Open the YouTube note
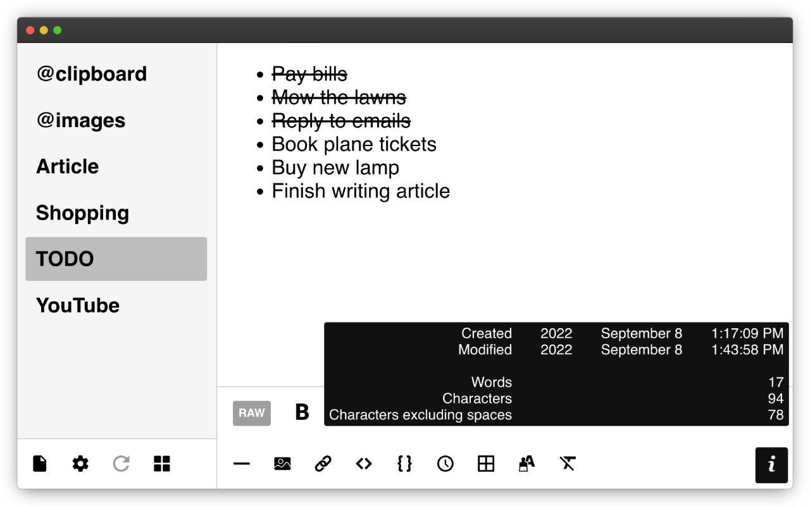The image size is (810, 506). (78, 305)
